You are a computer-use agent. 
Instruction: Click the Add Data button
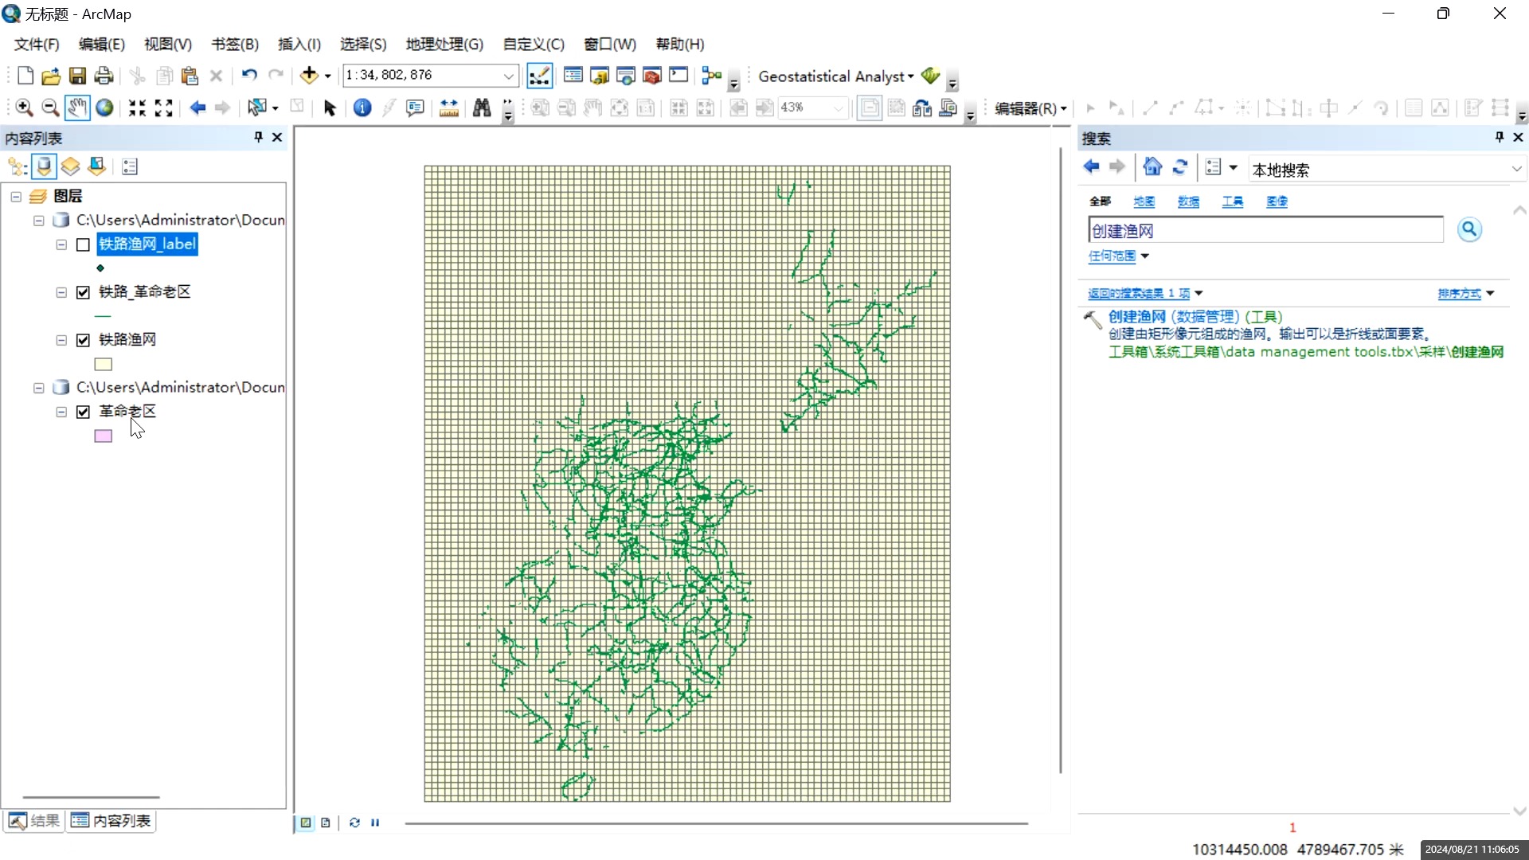click(309, 76)
